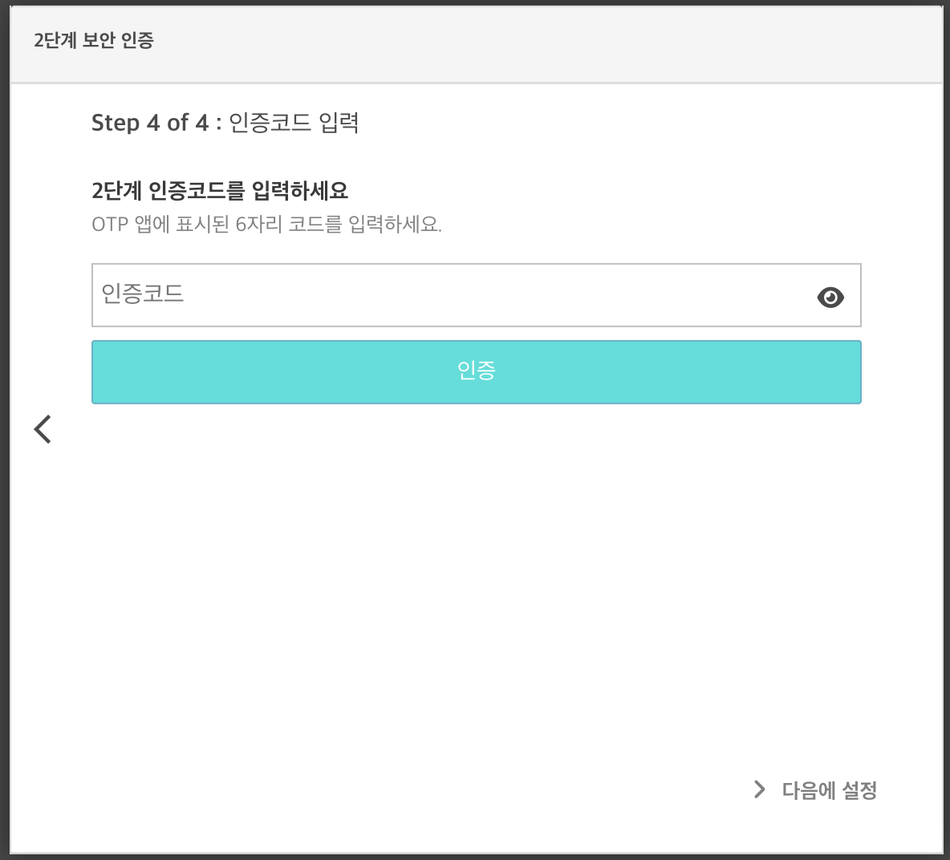Focus the 인증코드 input field

477,295
